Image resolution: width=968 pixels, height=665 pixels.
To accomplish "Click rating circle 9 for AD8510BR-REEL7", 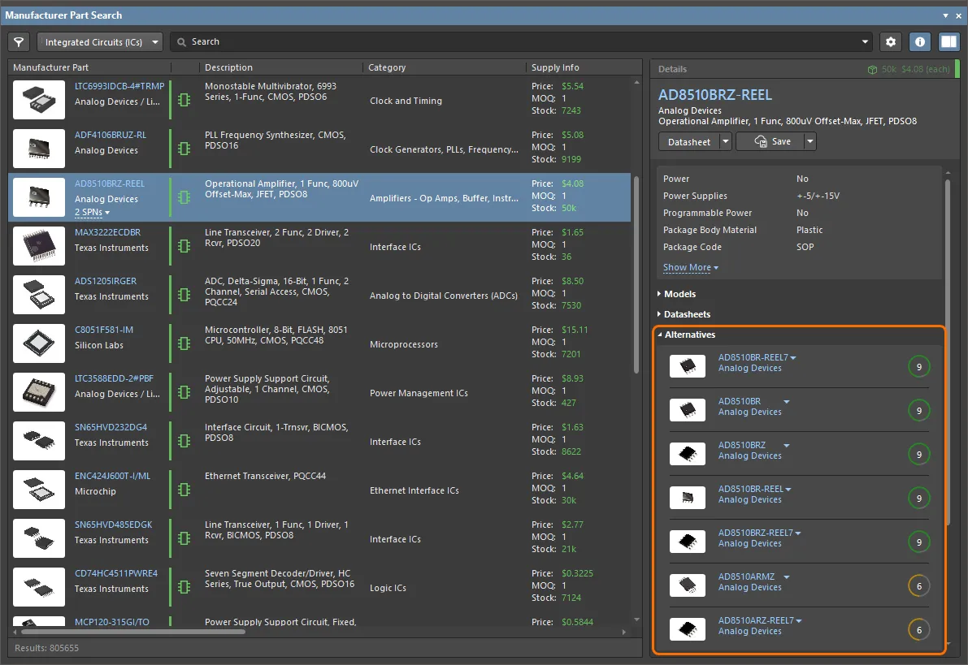I will pyautogui.click(x=918, y=367).
